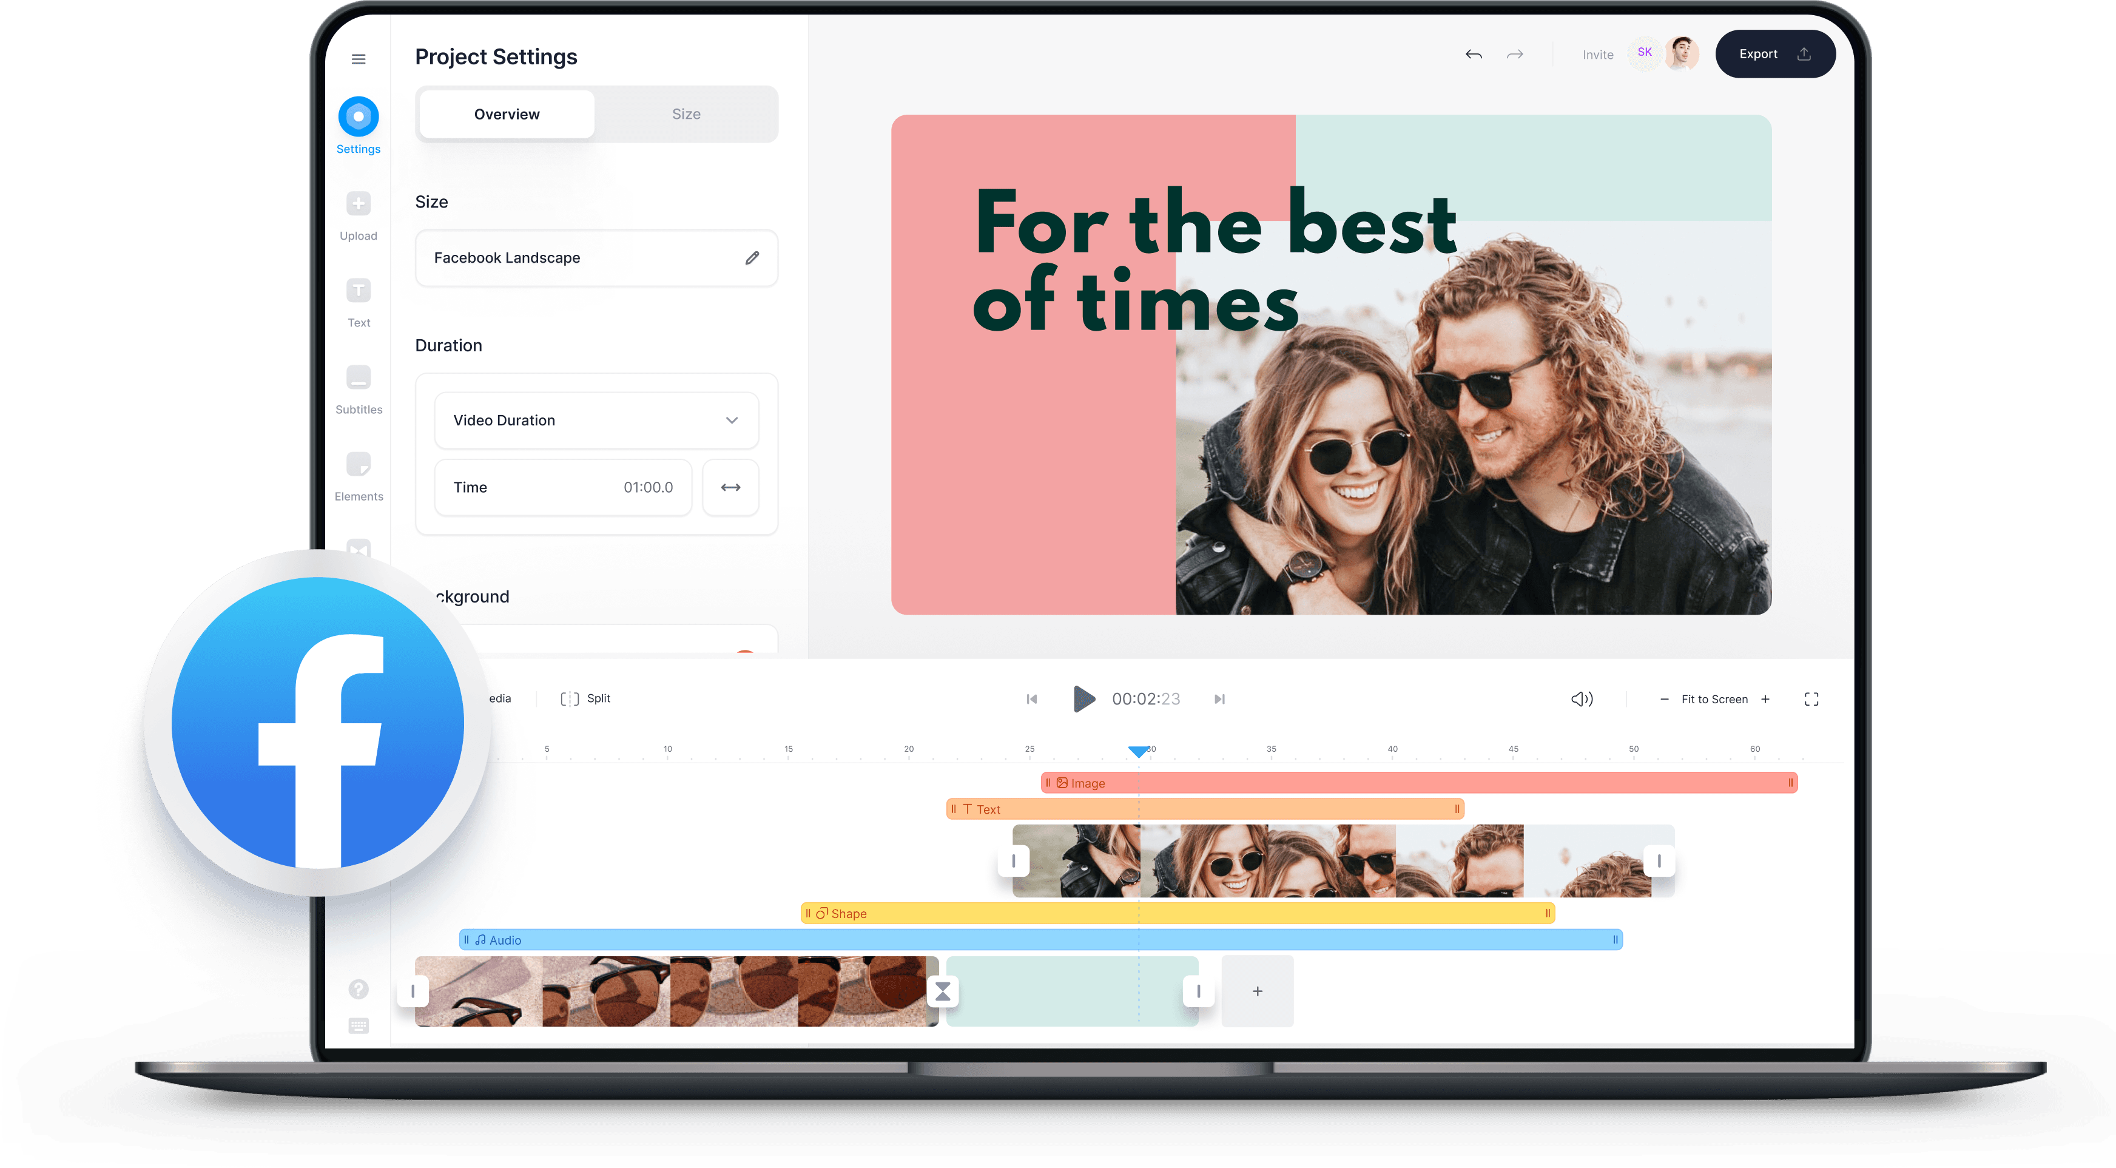Select the Overview tab
2116x1168 pixels.
click(x=506, y=113)
